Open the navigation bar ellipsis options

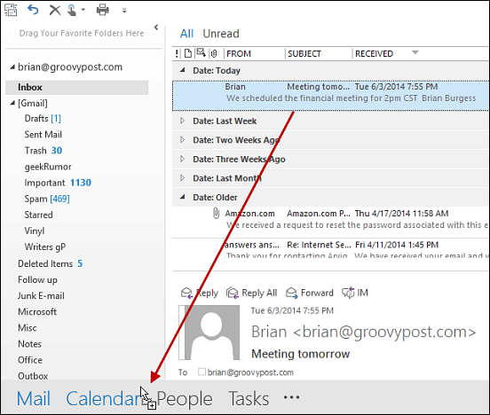(291, 397)
